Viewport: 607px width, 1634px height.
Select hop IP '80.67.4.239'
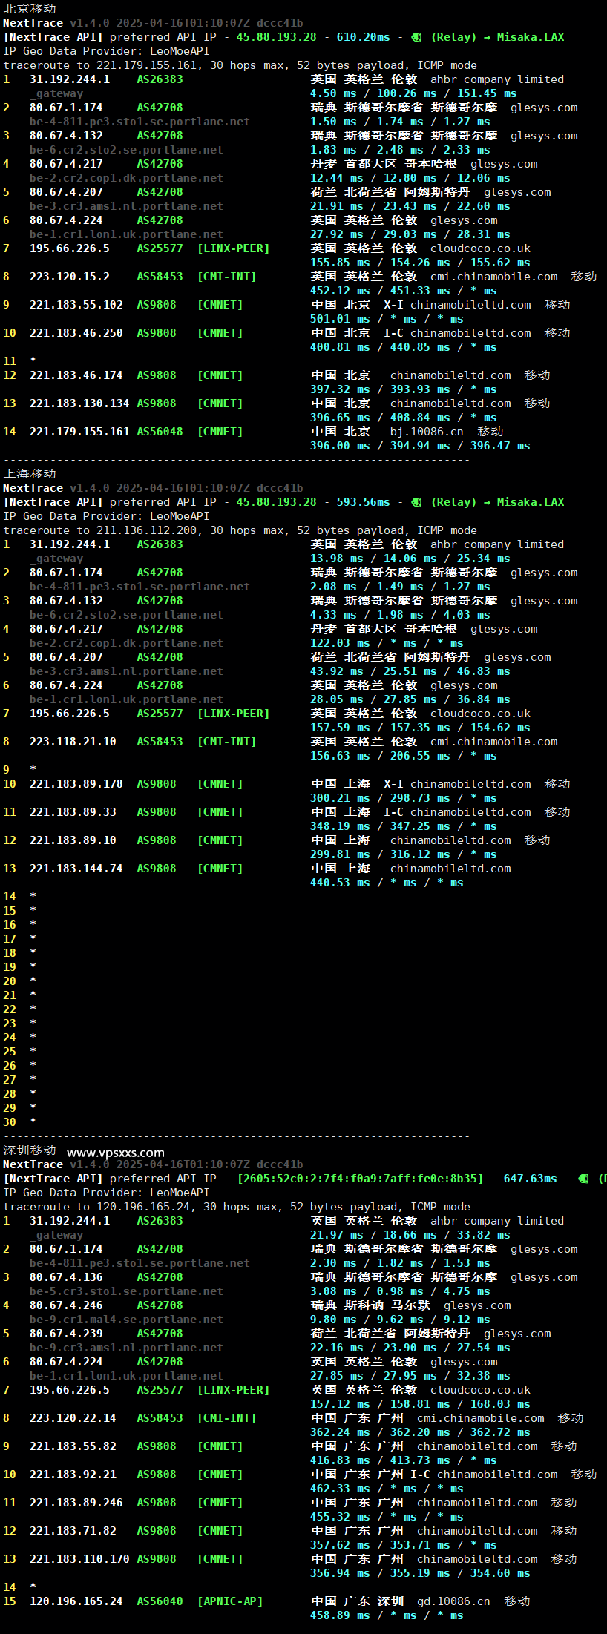click(x=66, y=1334)
